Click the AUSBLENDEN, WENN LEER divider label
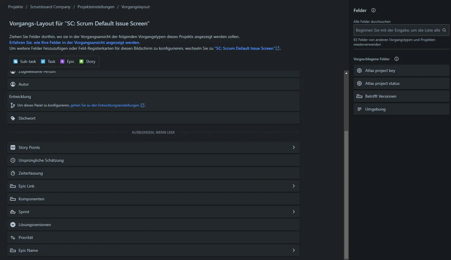Screen dimensions: 451x260 pos(153,132)
